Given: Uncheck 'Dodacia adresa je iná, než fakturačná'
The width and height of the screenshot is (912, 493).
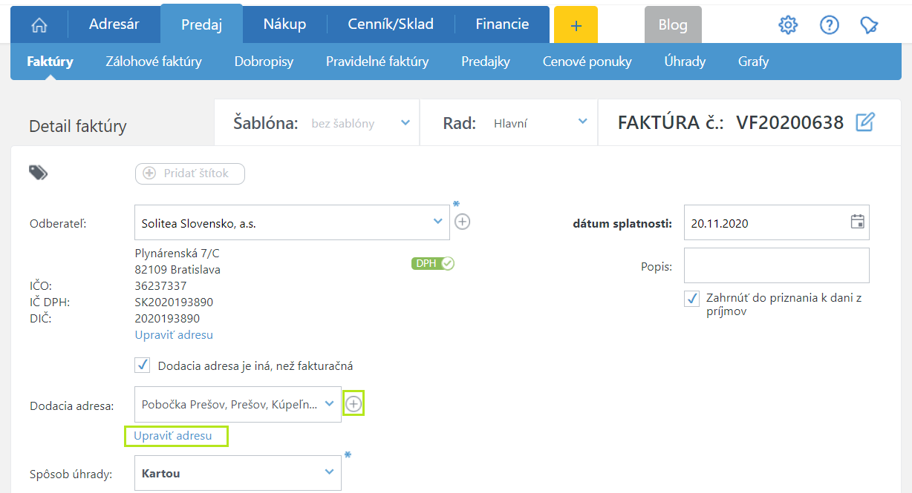Looking at the screenshot, I should click(x=143, y=365).
